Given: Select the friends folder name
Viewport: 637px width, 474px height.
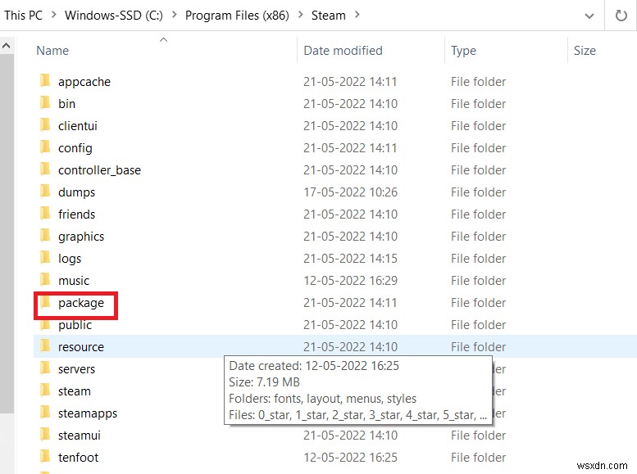Looking at the screenshot, I should [x=76, y=214].
